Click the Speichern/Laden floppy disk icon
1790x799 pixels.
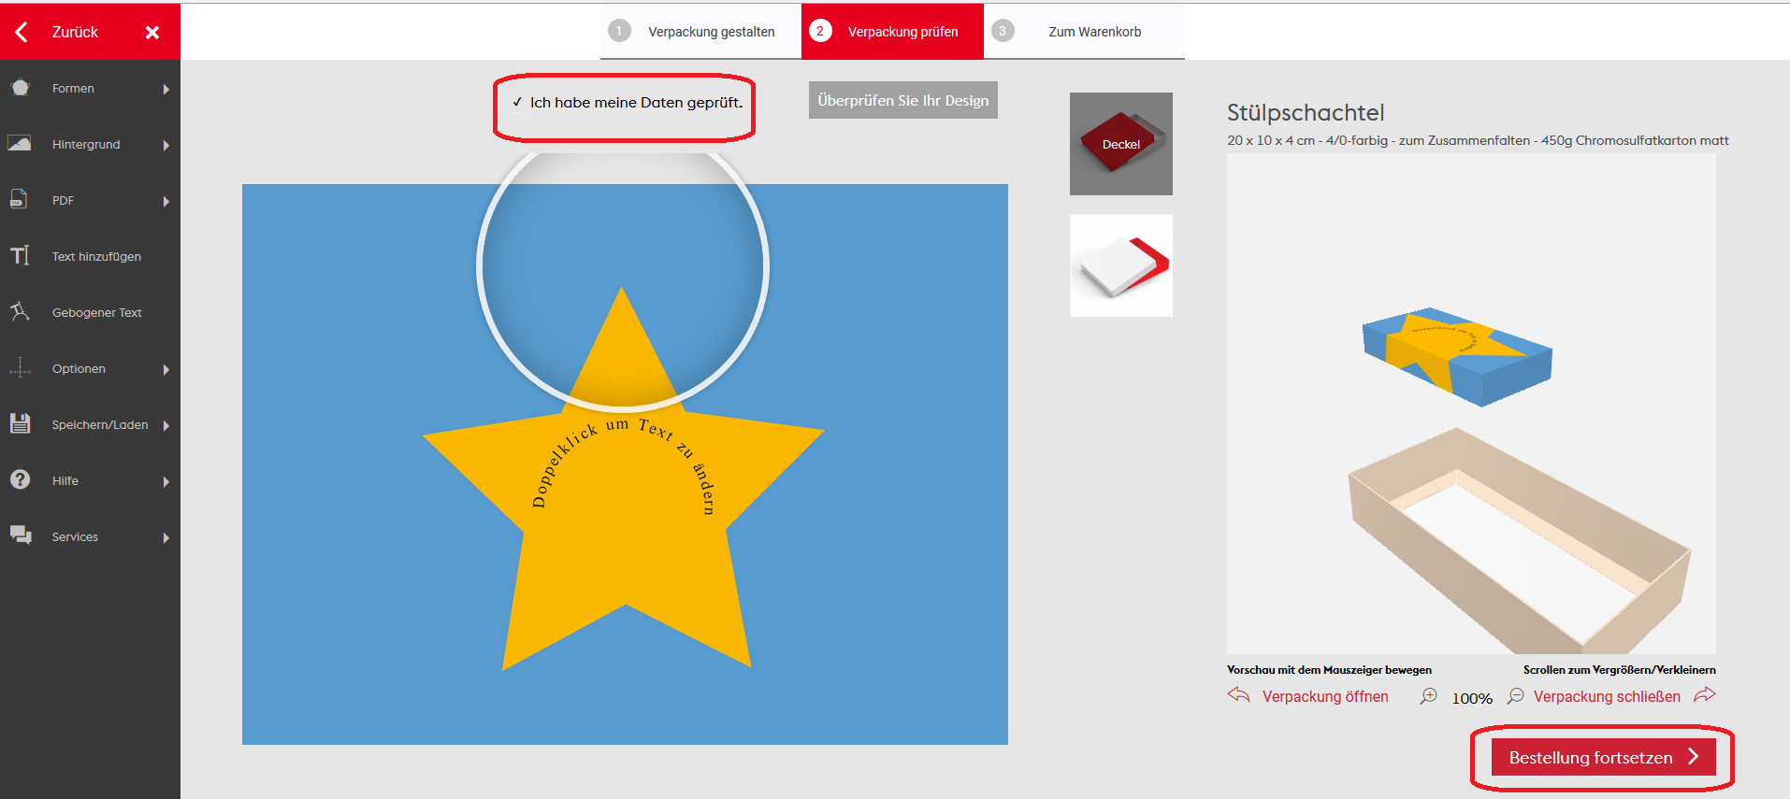20,423
